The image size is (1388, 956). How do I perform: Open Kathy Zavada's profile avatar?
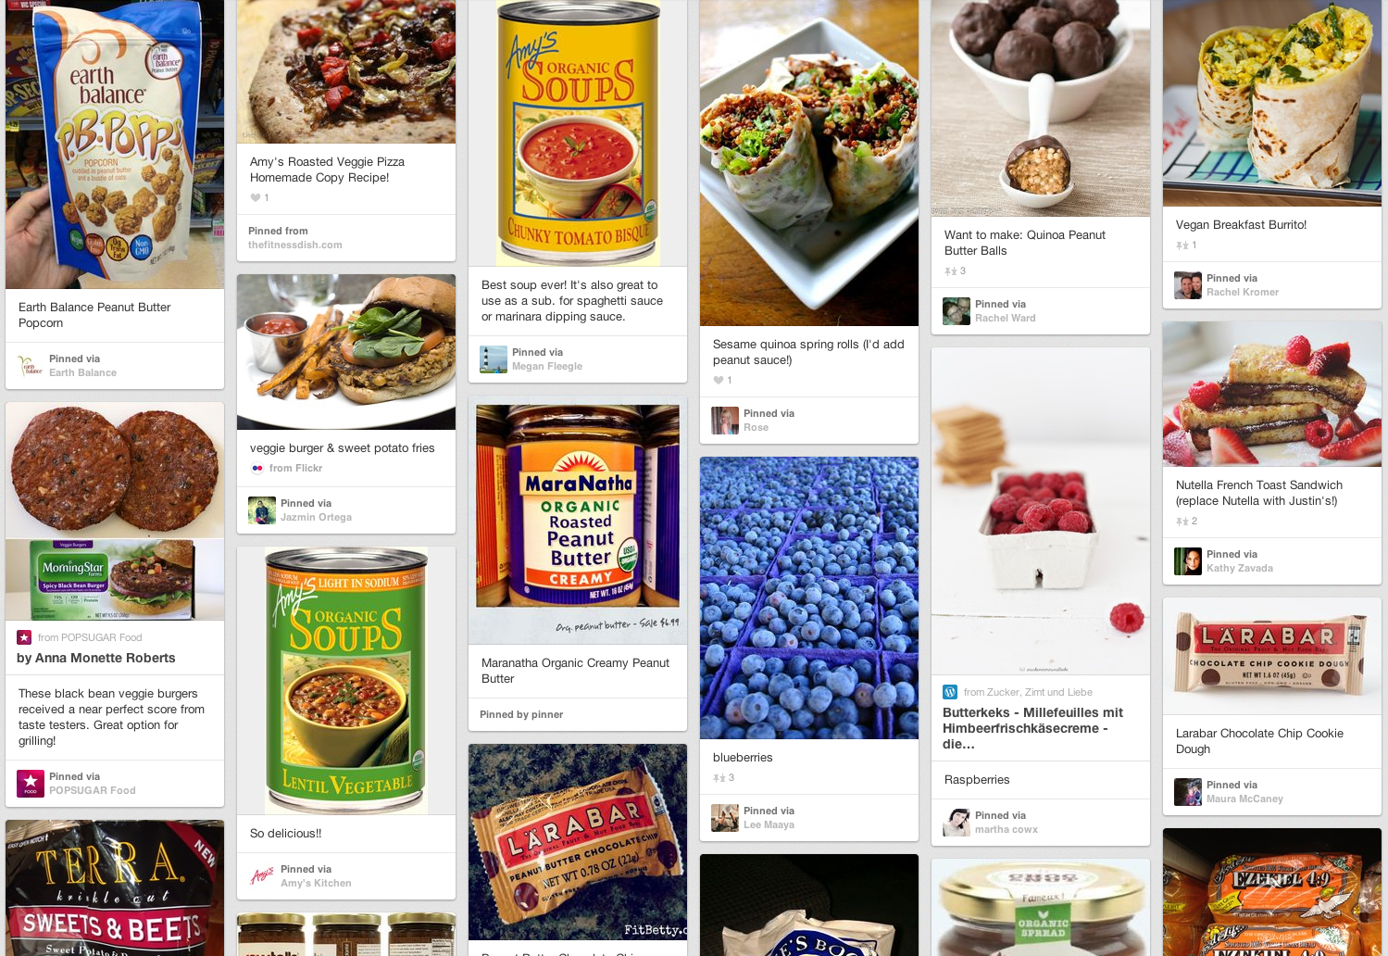coord(1188,561)
